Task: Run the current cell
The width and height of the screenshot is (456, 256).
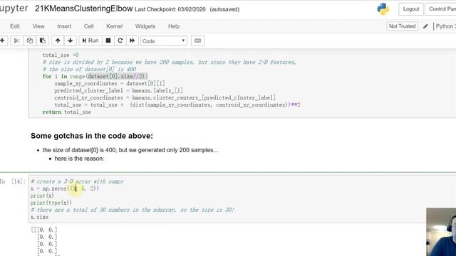Action: pyautogui.click(x=90, y=41)
